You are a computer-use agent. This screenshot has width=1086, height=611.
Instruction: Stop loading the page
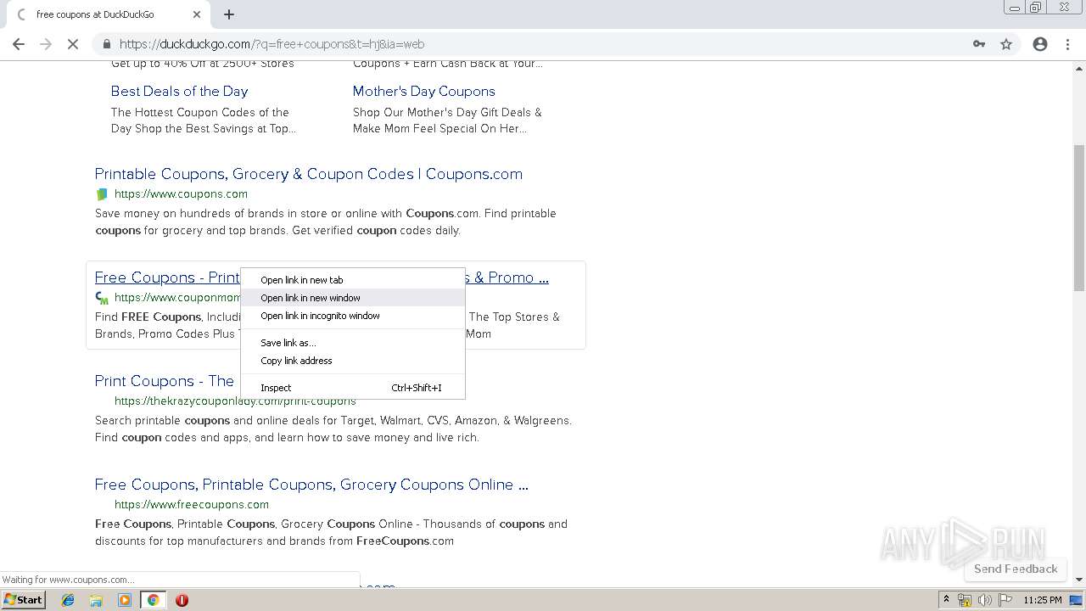coord(73,44)
